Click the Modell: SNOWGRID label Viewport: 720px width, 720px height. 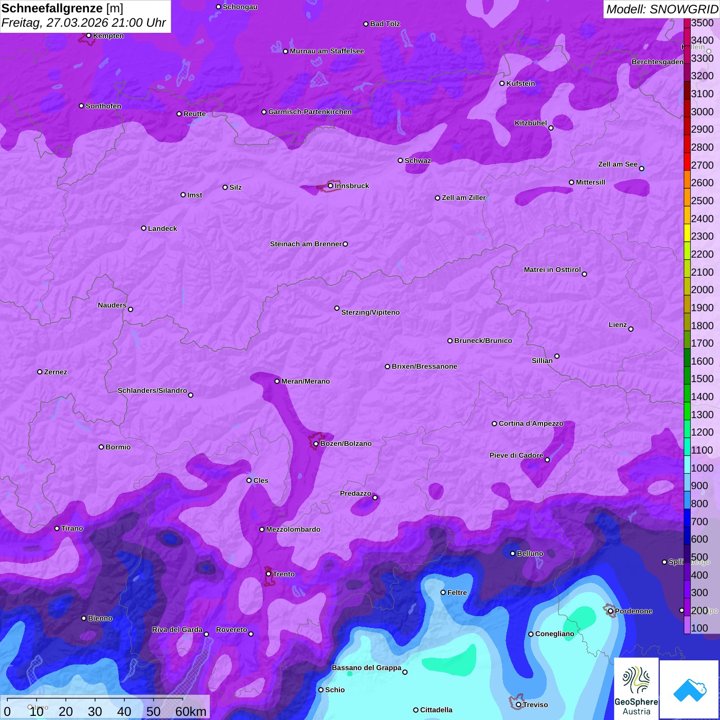pos(662,9)
